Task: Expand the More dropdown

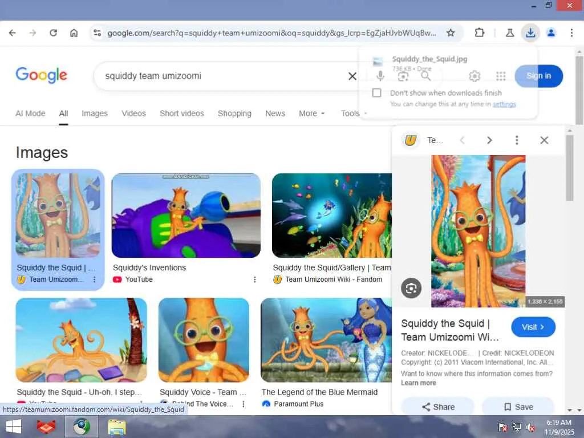Action: 312,113
